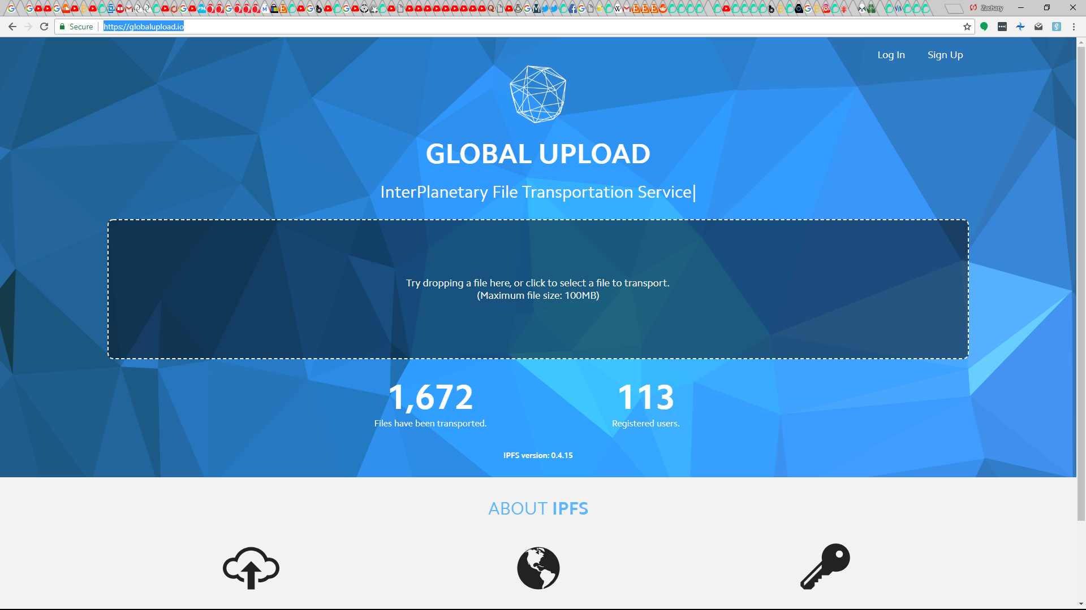The width and height of the screenshot is (1086, 610).
Task: Reload the page with the refresh icon
Action: pos(44,27)
